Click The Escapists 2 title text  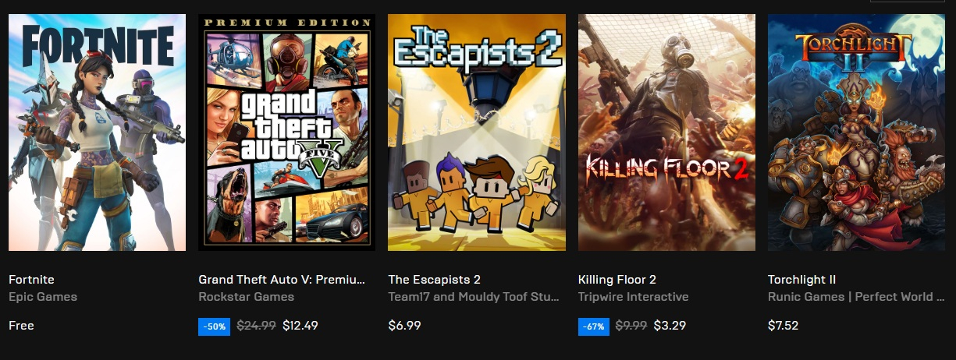click(434, 280)
